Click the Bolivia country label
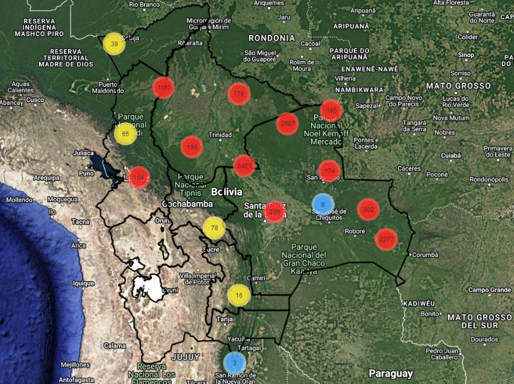The image size is (514, 384). 227,191
